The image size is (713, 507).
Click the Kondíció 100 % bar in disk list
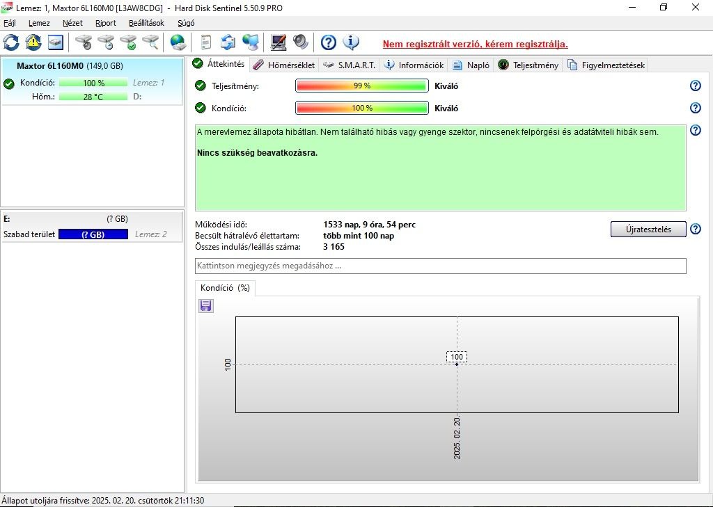pyautogui.click(x=93, y=83)
